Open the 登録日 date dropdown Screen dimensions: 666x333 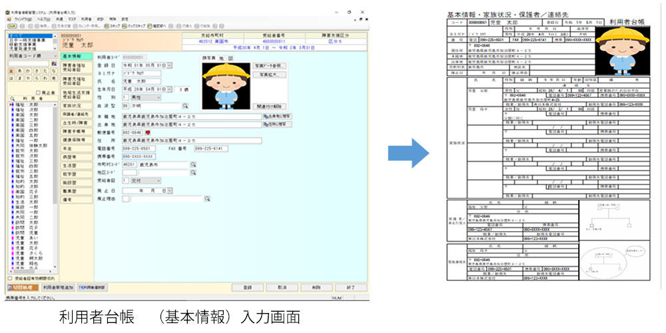click(169, 65)
